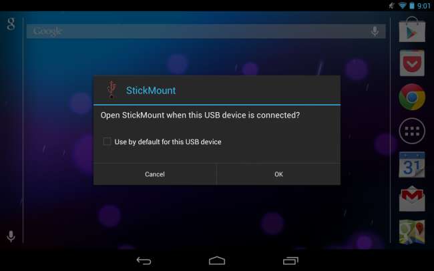Open the Chrome browser icon

(412, 97)
